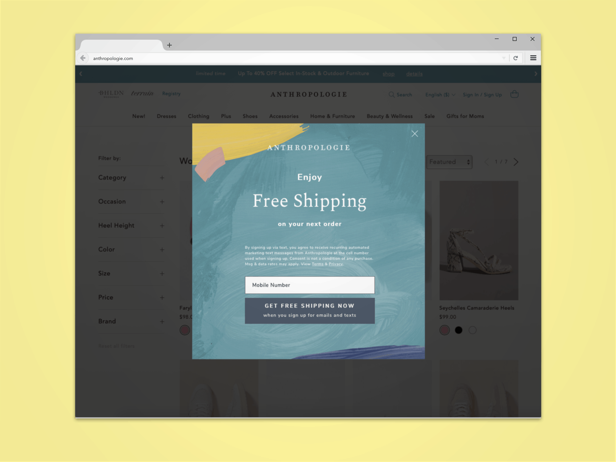Click the browser reload icon
Viewport: 616px width, 462px height.
[x=516, y=58]
